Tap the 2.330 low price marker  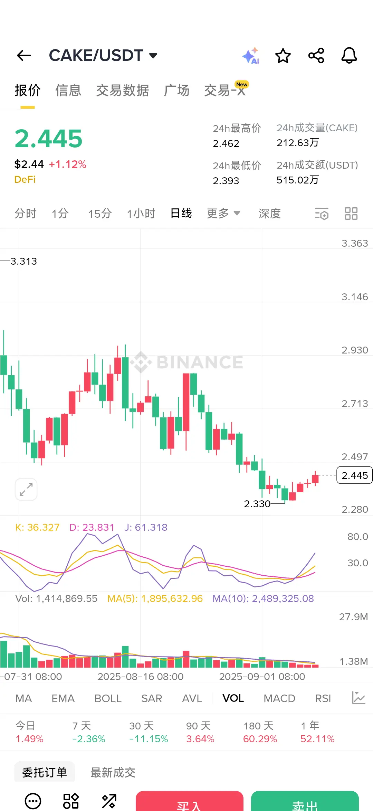257,504
